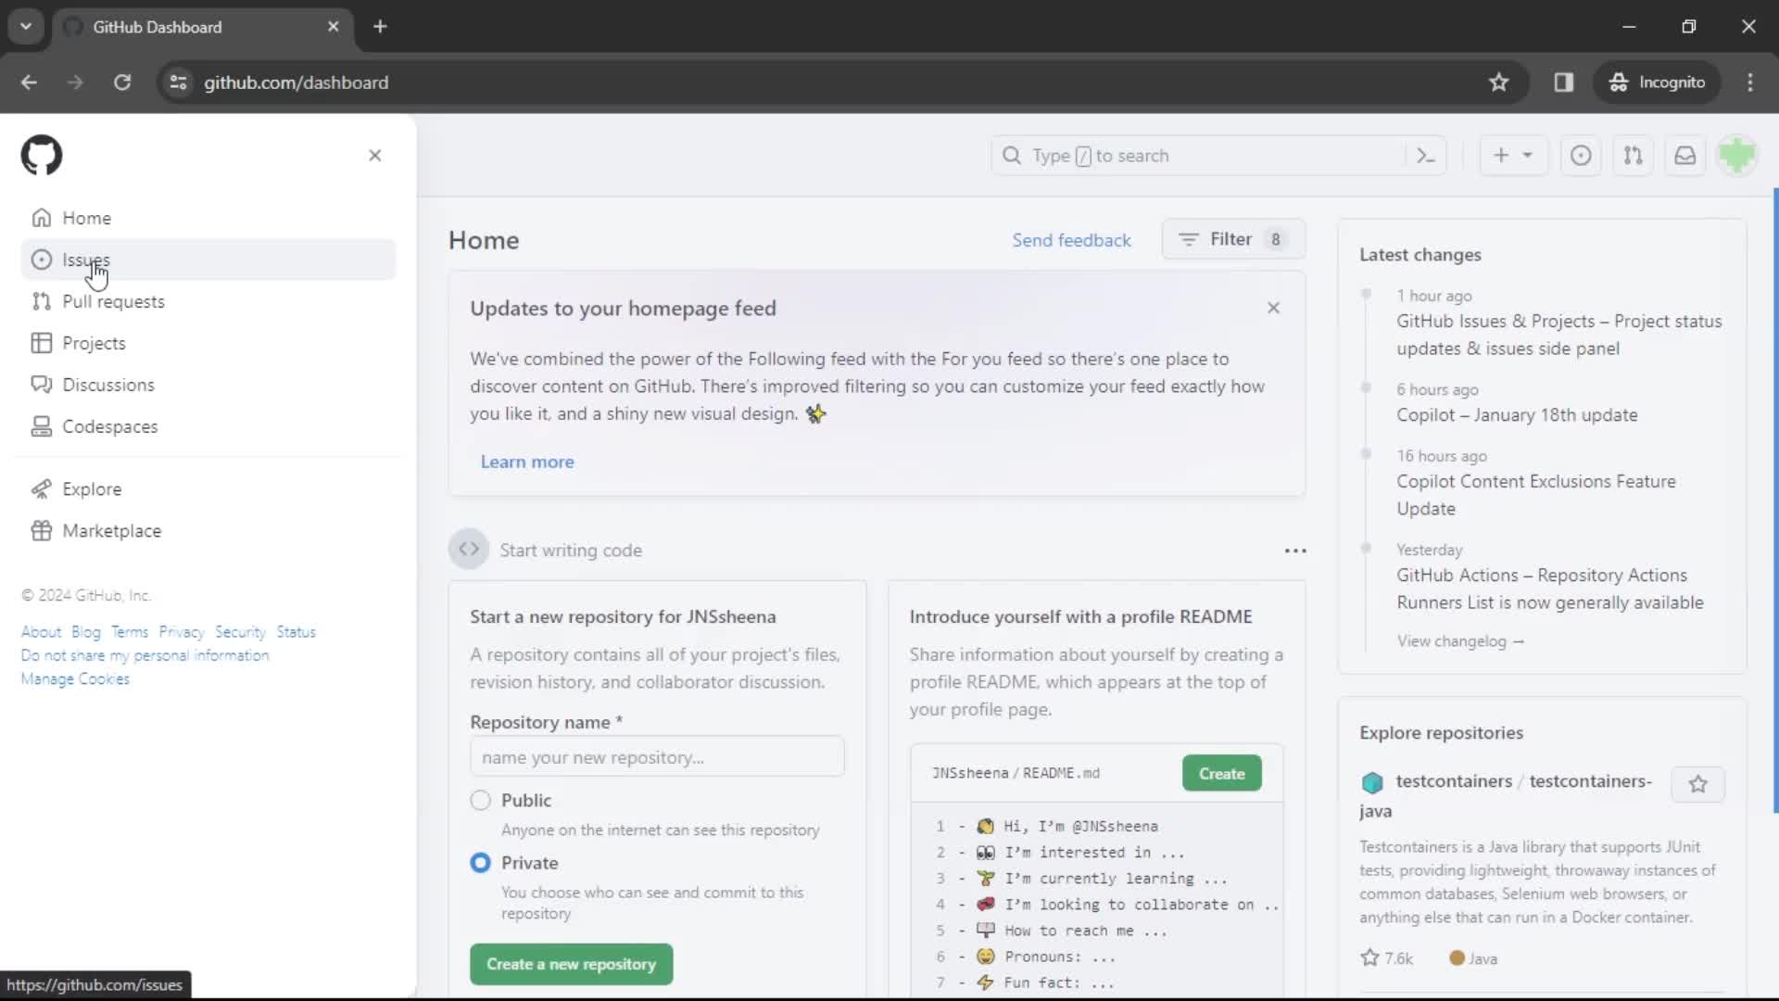The height and width of the screenshot is (1001, 1779).
Task: Click the ellipsis menu on code section
Action: pyautogui.click(x=1293, y=550)
